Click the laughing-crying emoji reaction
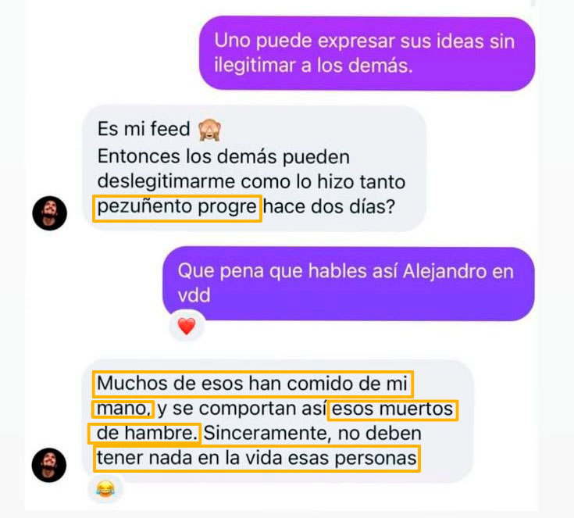Viewport: 574px width, 518px height. (105, 489)
